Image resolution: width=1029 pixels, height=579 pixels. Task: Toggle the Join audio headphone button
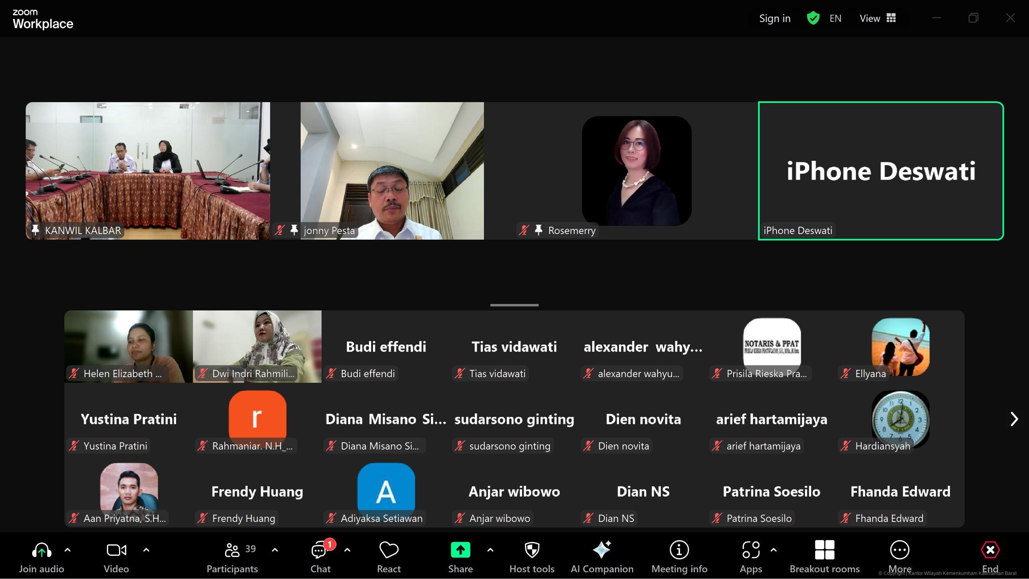(x=41, y=550)
